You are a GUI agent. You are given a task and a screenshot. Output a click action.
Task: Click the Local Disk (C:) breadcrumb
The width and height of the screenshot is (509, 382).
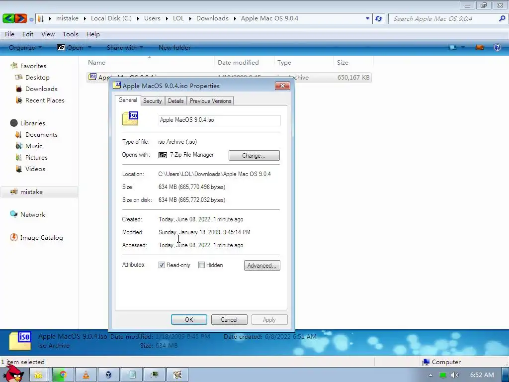(x=111, y=18)
